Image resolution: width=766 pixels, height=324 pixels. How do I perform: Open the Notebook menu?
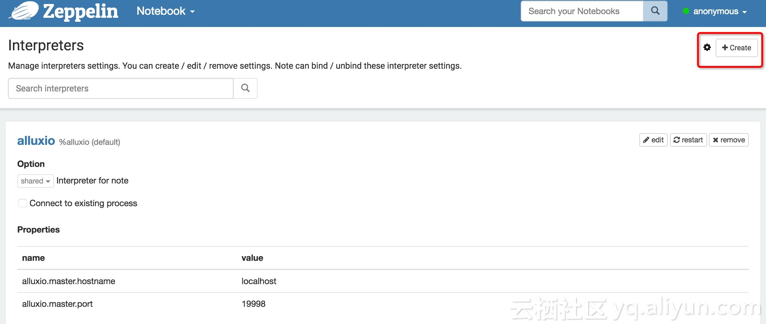click(166, 11)
